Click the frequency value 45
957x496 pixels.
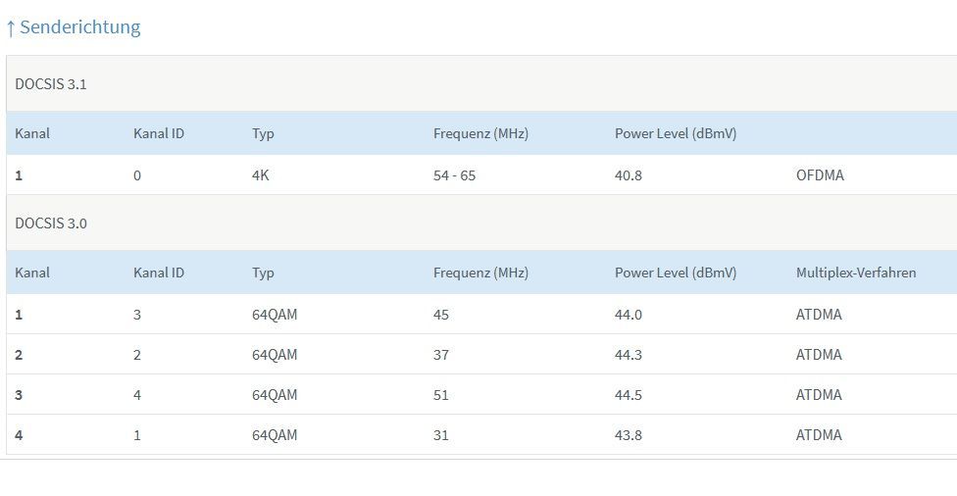441,315
